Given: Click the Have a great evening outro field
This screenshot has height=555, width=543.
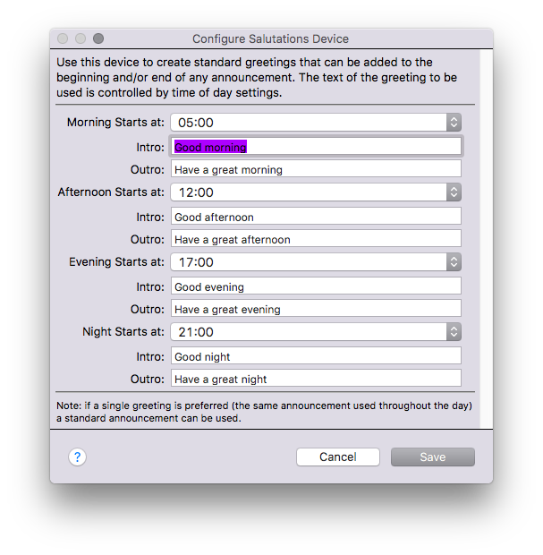Looking at the screenshot, I should 316,308.
